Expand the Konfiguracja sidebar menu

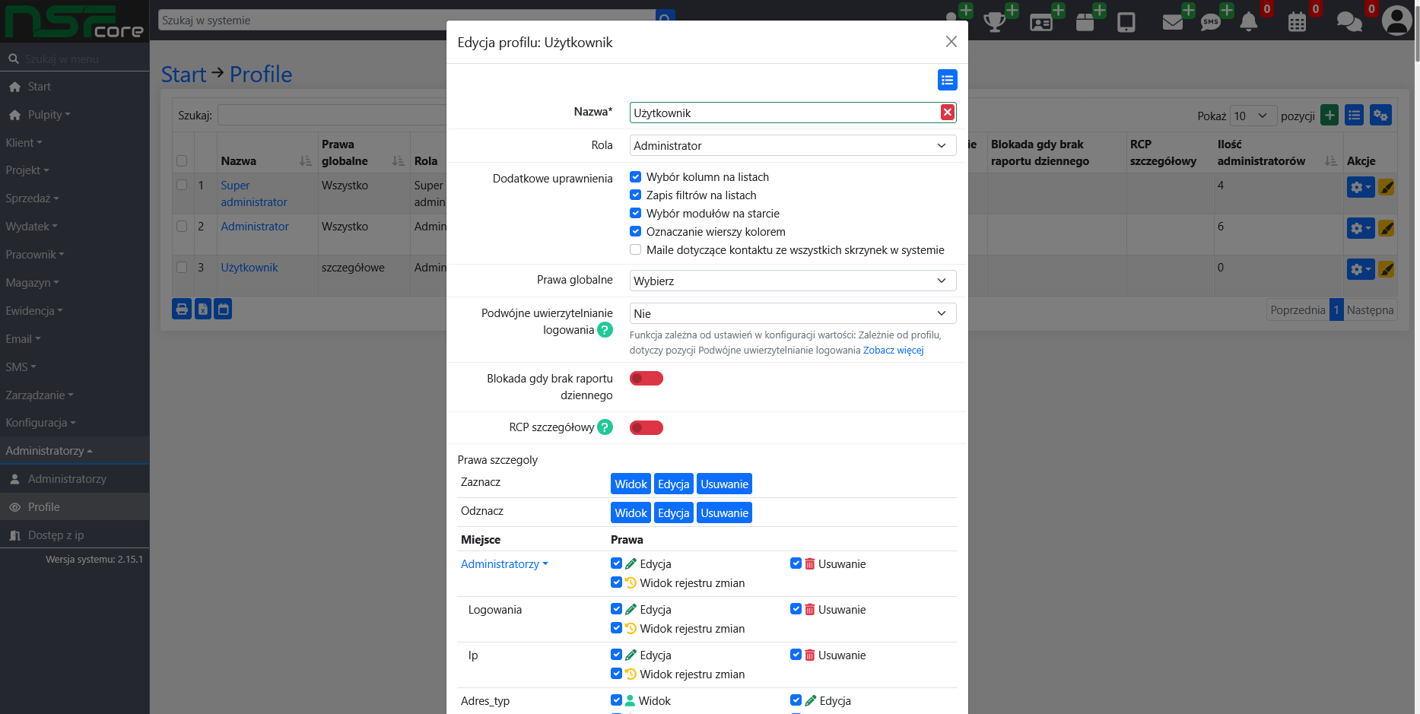(x=40, y=423)
